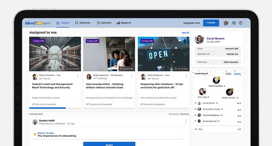Click the 12 days left badge

(x=147, y=41)
